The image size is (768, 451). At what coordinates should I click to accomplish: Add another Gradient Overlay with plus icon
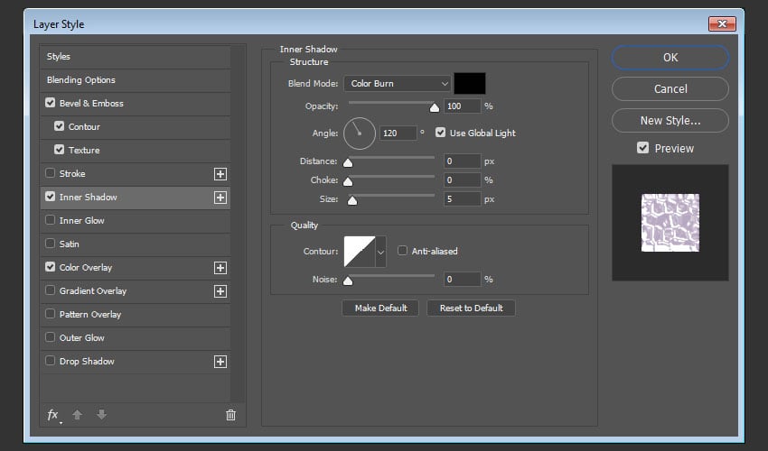pos(220,291)
